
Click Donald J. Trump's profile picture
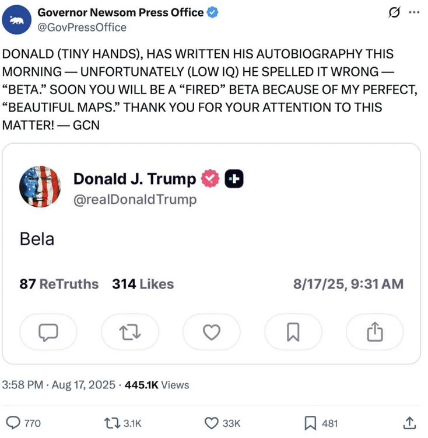point(40,187)
